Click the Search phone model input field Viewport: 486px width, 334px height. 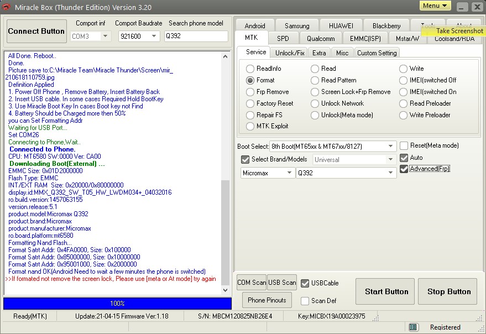[196, 36]
